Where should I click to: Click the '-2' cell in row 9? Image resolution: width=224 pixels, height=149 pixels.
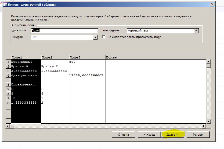26,98
